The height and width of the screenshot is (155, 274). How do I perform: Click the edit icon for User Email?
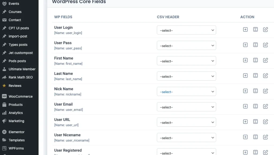(265, 106)
